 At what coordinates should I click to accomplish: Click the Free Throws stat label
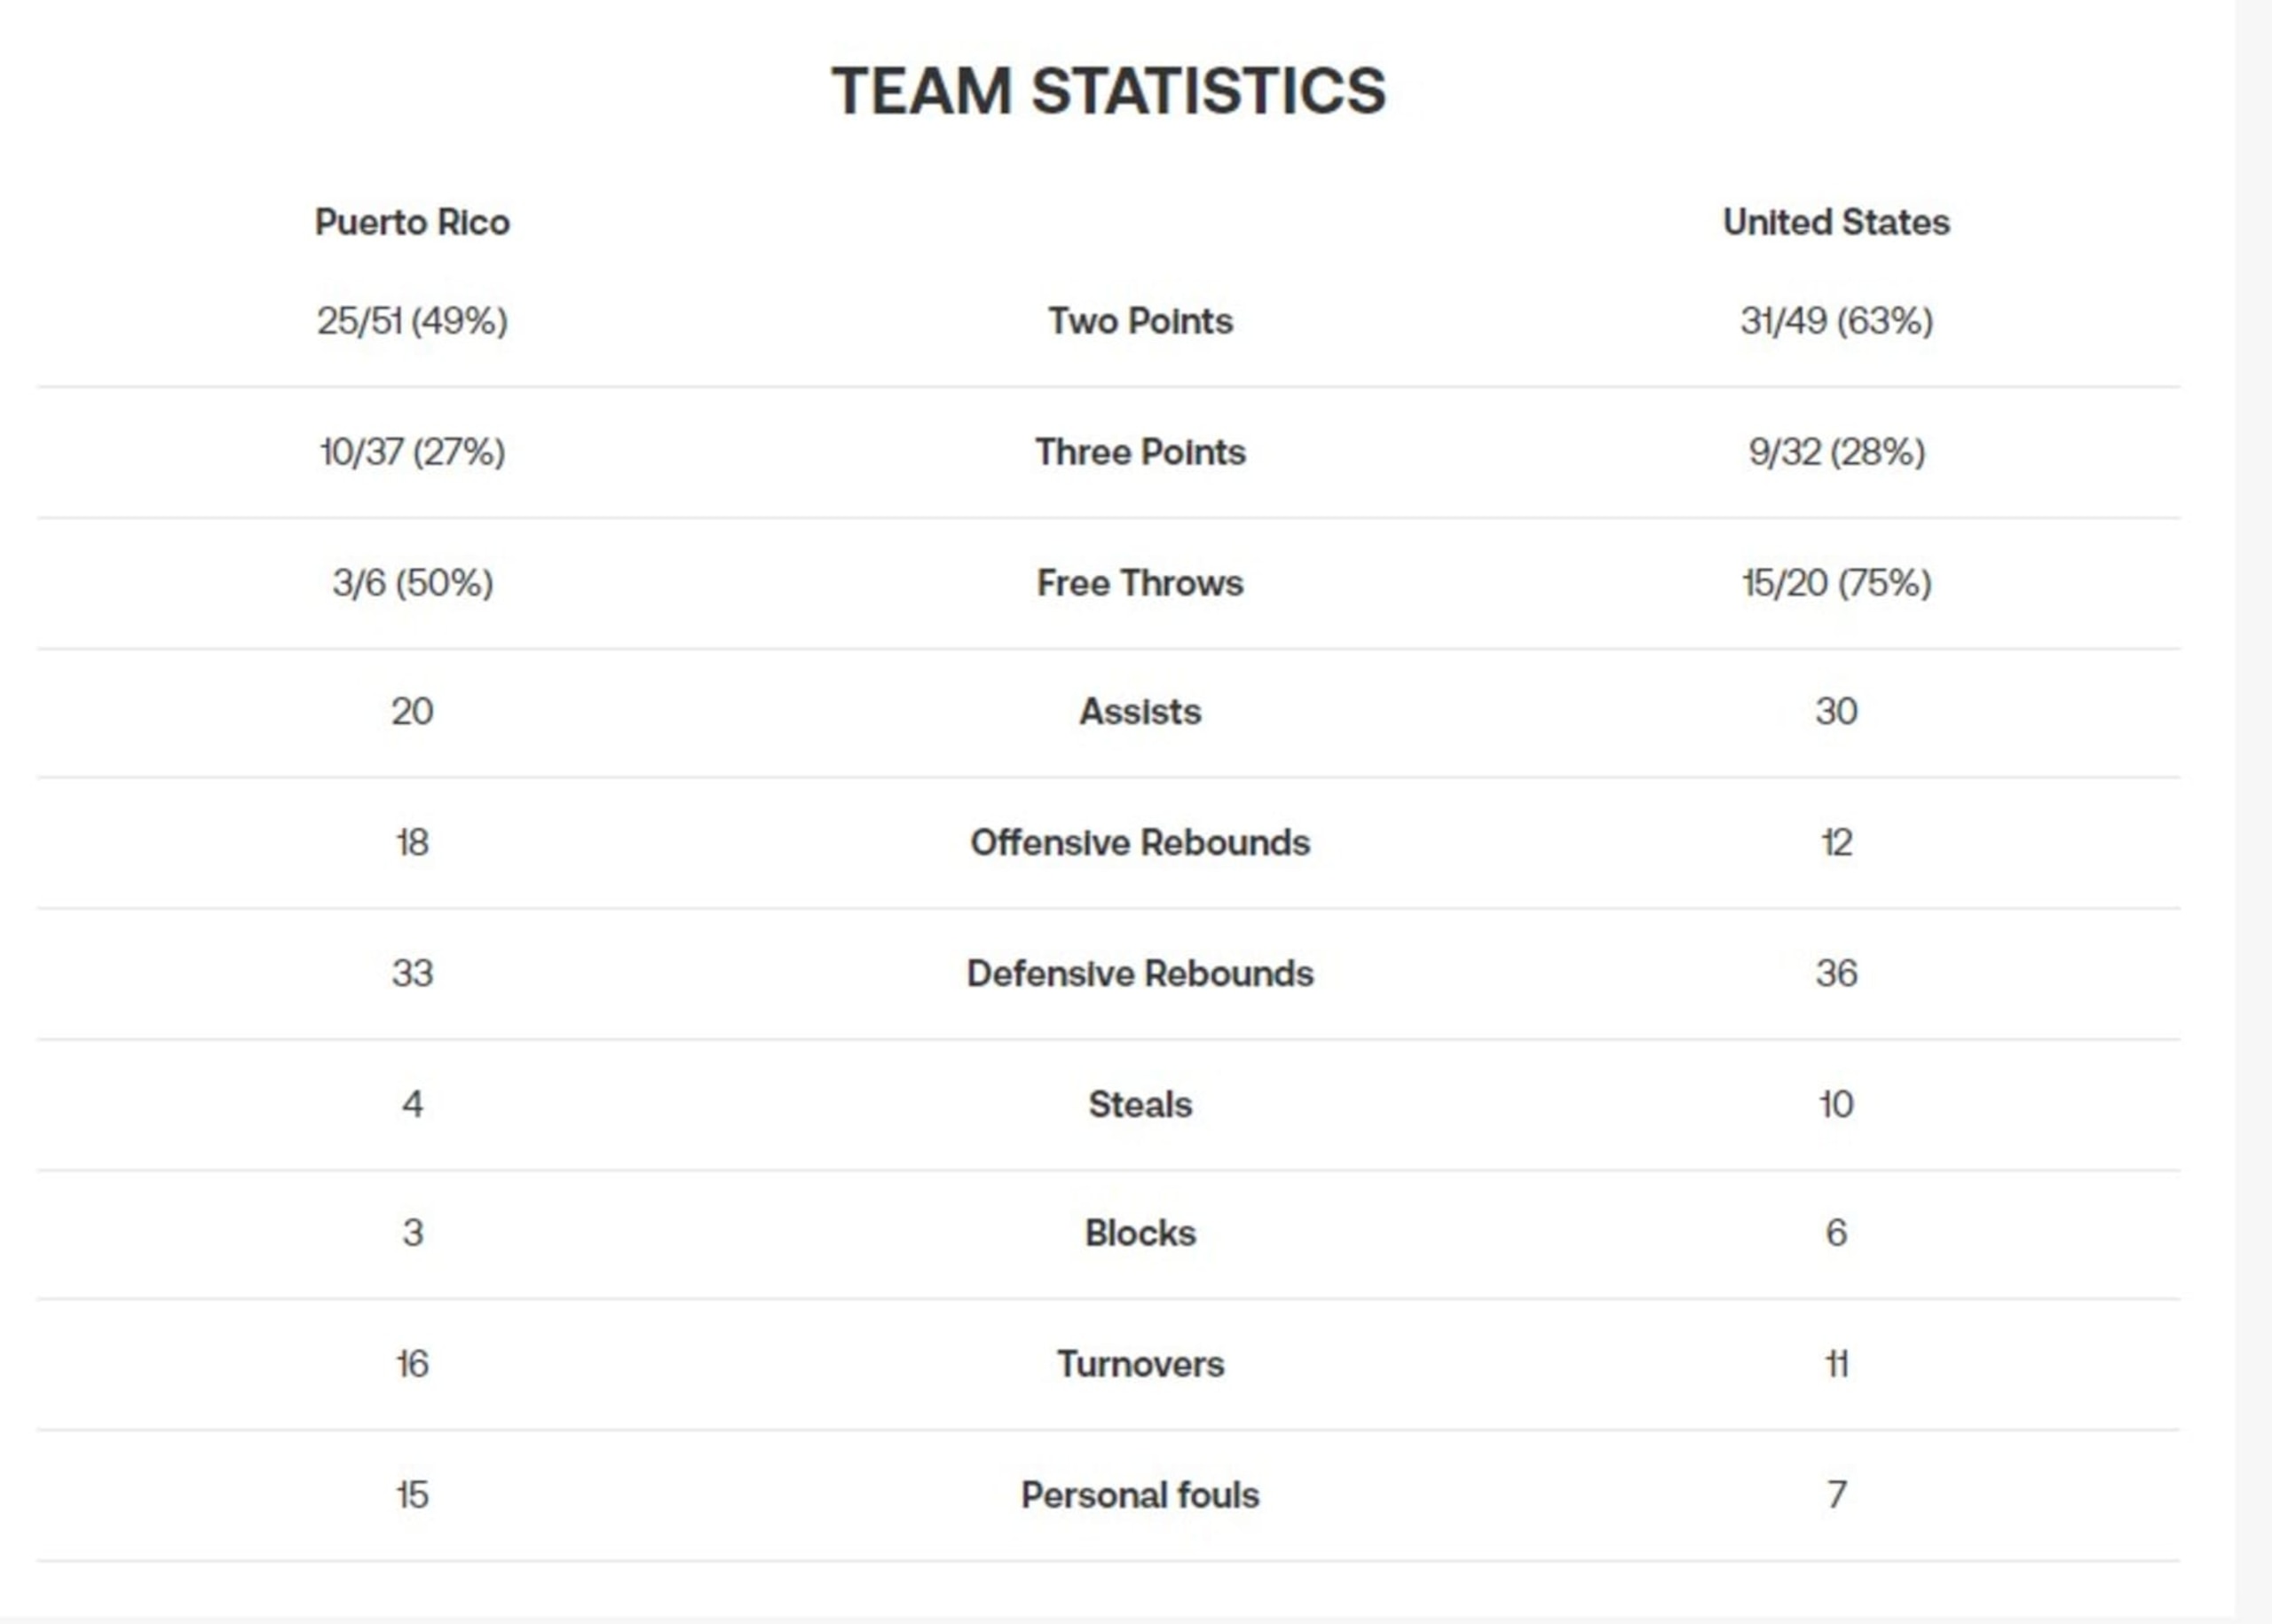1140,583
